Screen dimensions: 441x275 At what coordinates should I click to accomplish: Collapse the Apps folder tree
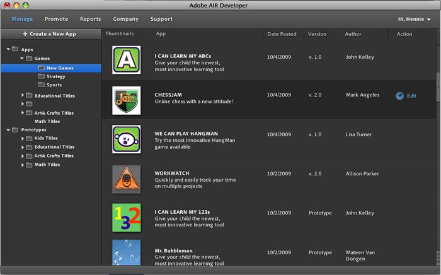(8, 49)
